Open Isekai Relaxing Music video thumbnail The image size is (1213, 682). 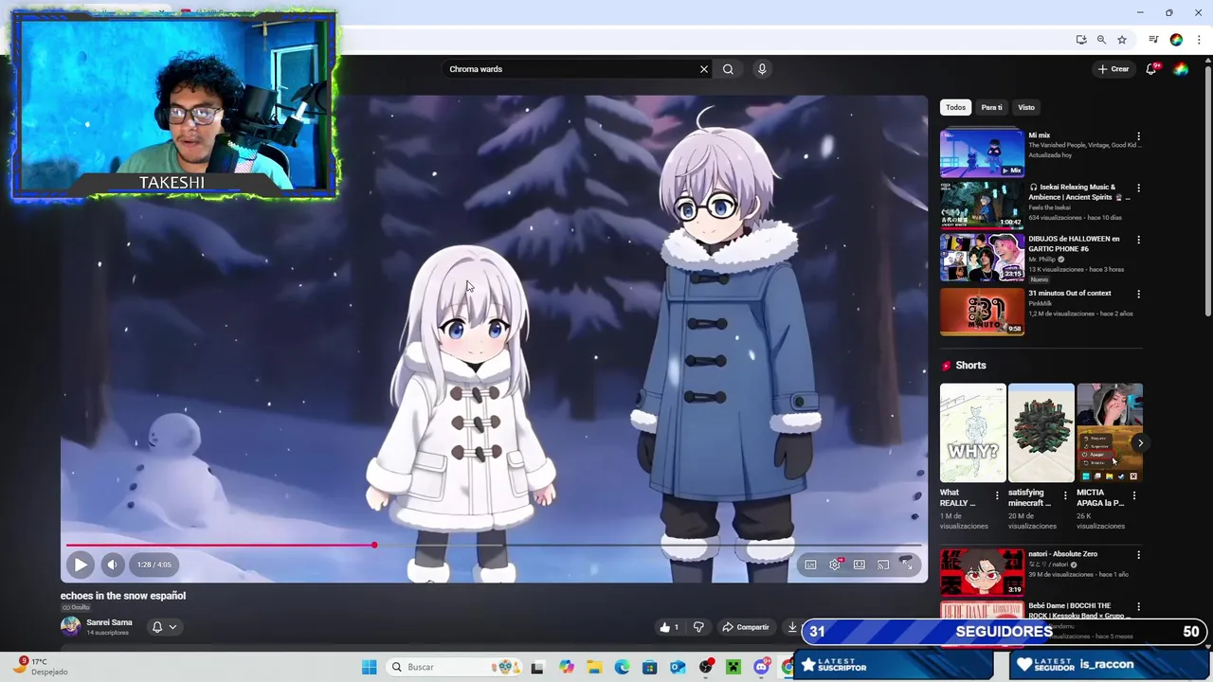(982, 205)
